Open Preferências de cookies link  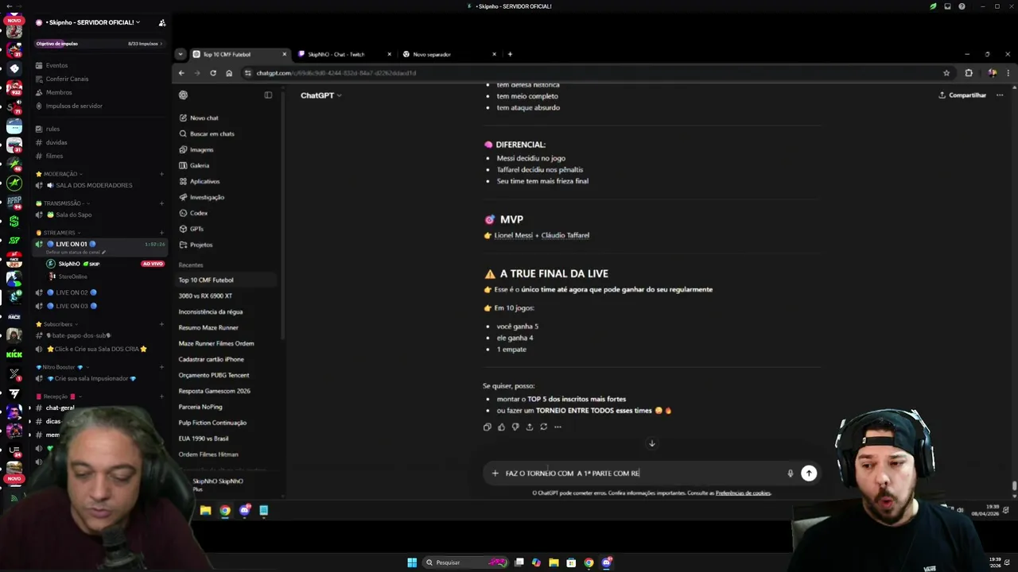pos(743,493)
